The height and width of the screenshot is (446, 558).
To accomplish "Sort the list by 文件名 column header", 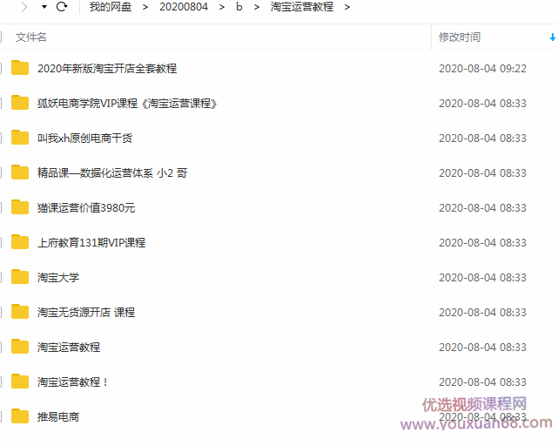I will pos(31,37).
